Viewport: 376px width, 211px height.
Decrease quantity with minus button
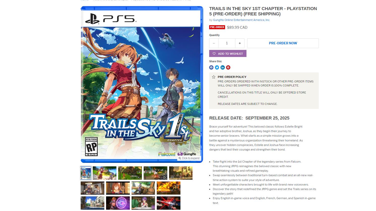click(x=214, y=43)
